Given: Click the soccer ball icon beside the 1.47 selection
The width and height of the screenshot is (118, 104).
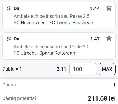Looking at the screenshot, I should [9, 39].
